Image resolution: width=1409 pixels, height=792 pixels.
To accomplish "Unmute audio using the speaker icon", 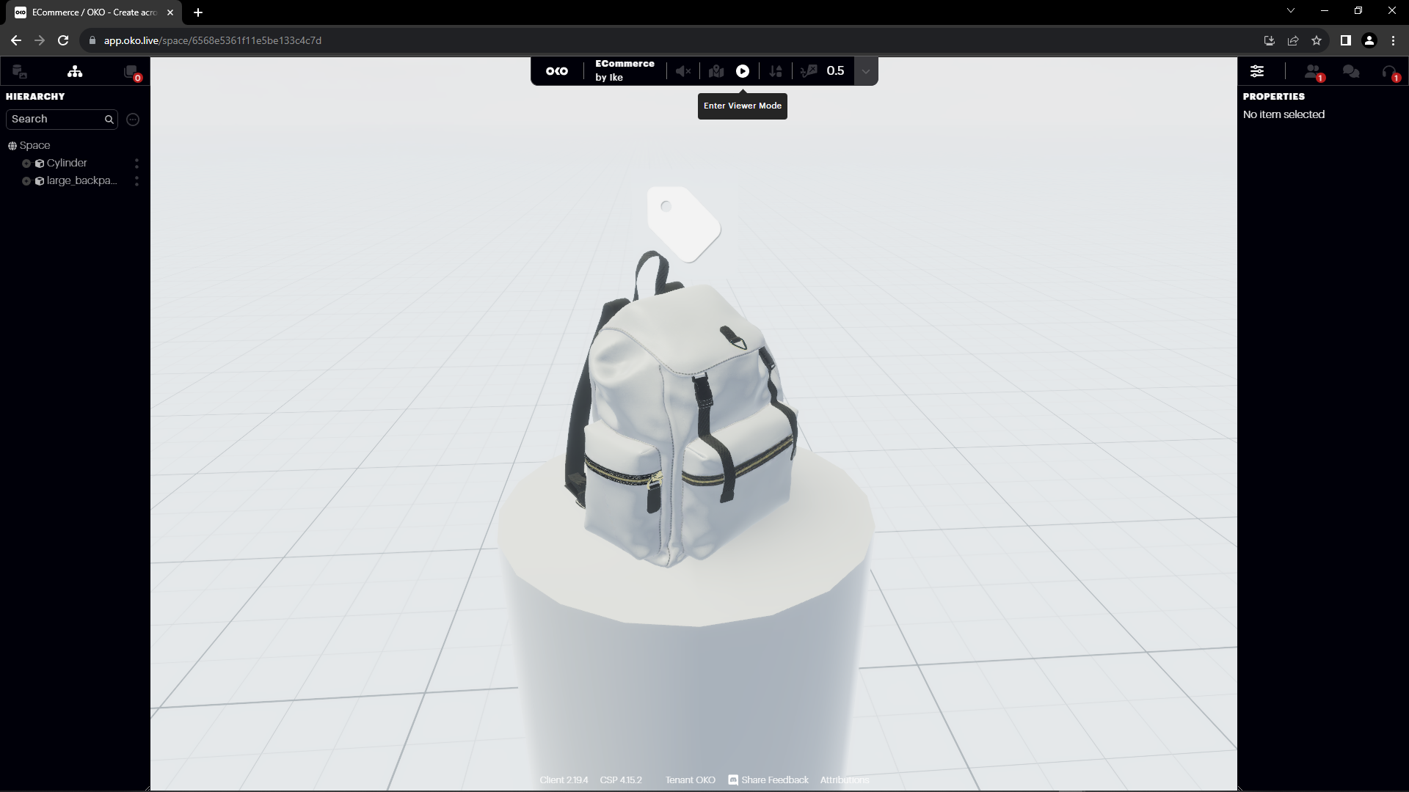I will click(682, 71).
